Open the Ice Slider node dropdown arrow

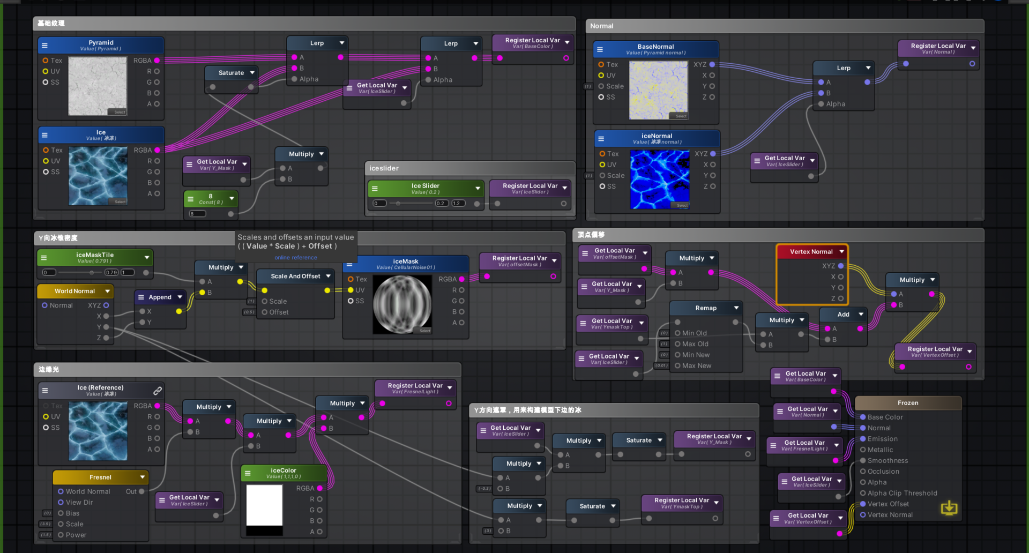(x=478, y=189)
